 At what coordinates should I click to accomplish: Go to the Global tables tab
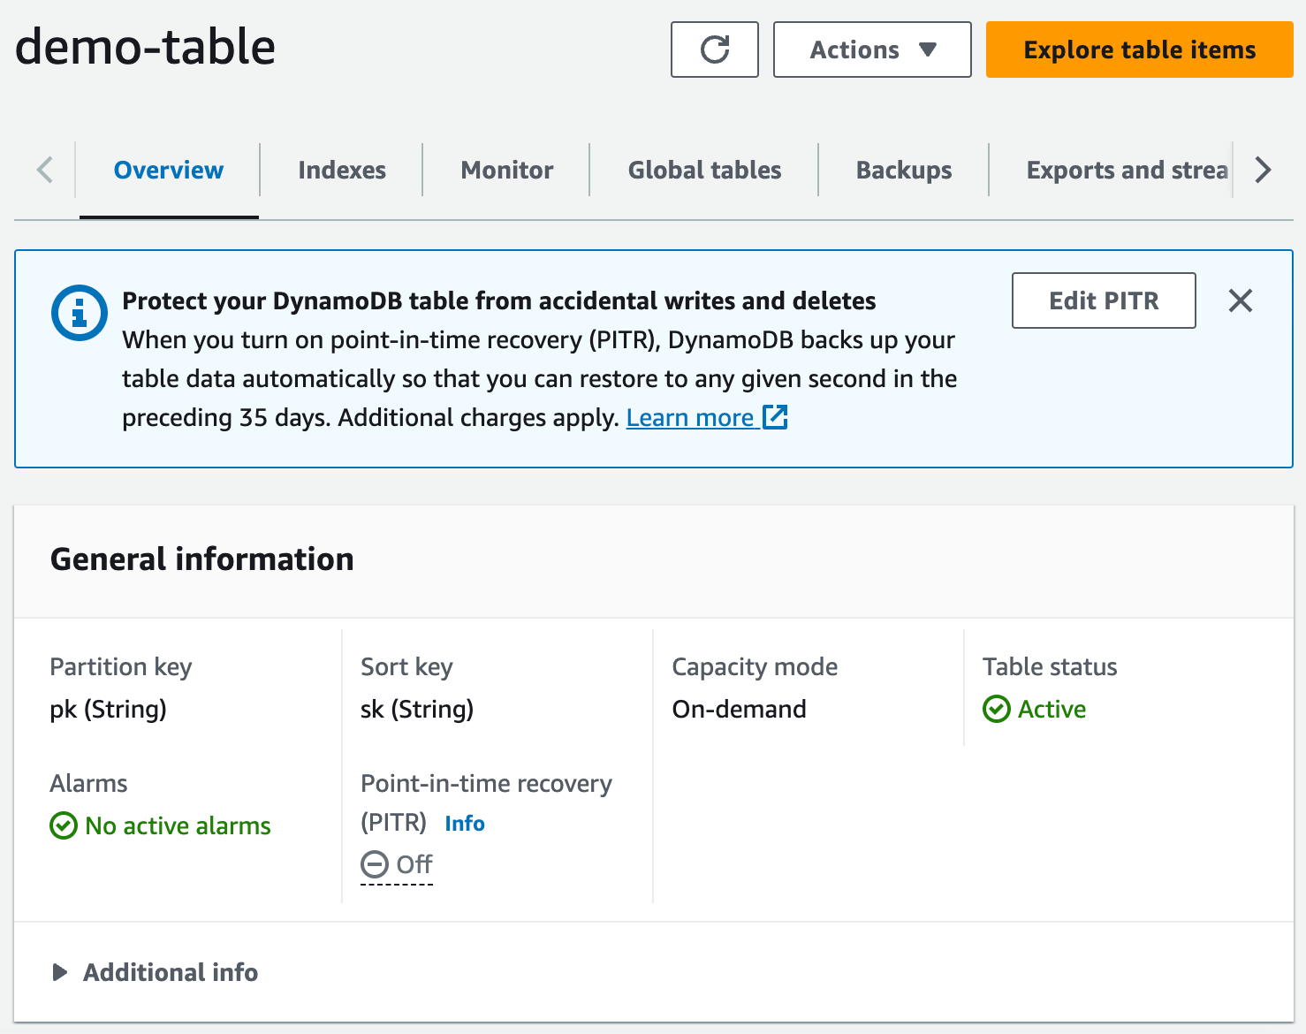point(704,170)
